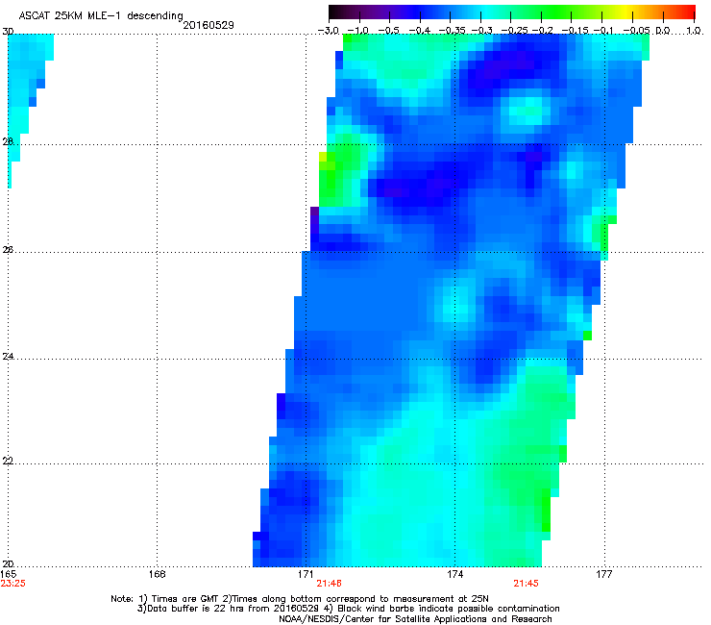Click the colorbar tick label "-0.4"
The image size is (711, 625).
[420, 31]
